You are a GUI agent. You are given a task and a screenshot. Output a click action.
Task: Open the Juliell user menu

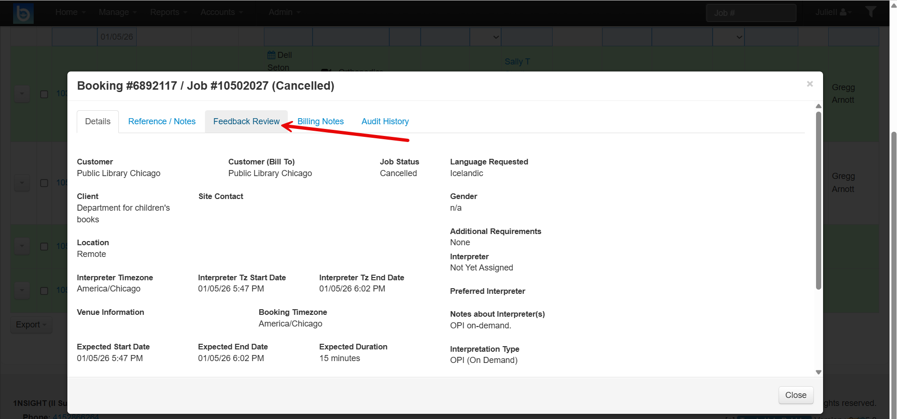(833, 12)
